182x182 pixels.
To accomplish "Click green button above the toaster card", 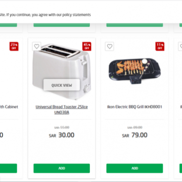I will click(62, 25).
